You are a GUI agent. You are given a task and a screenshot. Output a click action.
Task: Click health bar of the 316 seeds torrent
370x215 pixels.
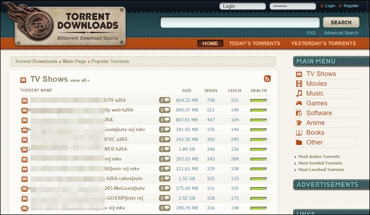pyautogui.click(x=258, y=208)
